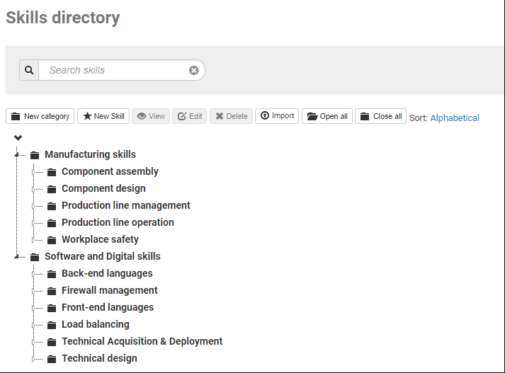
Task: Click the Workplace safety folder icon
Action: (52, 240)
